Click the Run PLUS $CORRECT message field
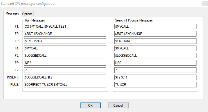Viewport: 208px width, 112px height. click(65, 85)
